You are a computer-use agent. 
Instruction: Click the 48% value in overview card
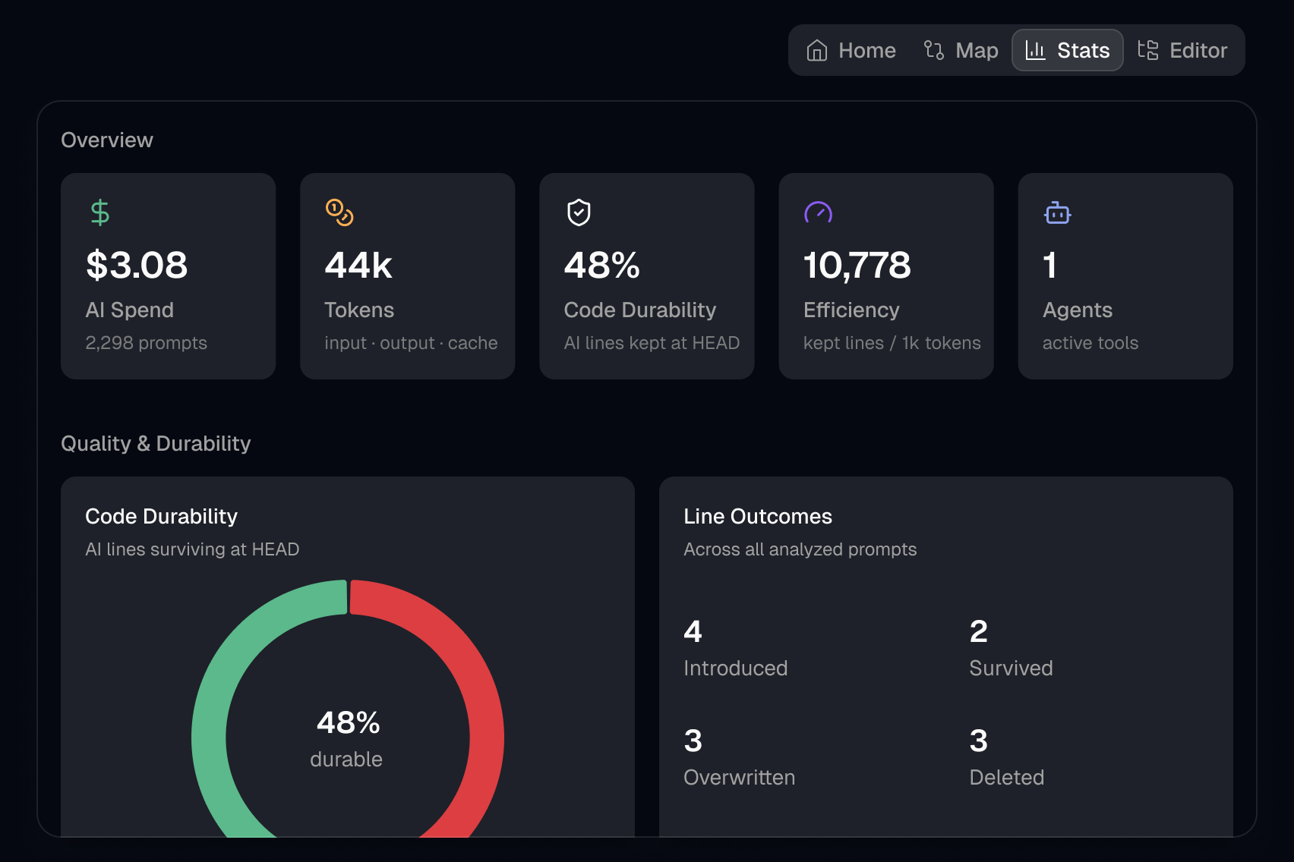click(x=602, y=265)
